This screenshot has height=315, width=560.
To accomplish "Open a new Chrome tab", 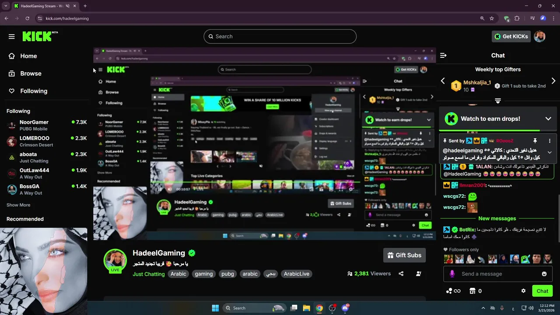I will pos(85,6).
